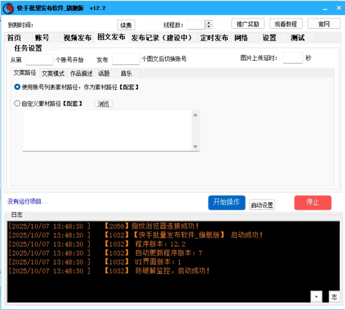
Task: Open the 账号 tab
Action: click(x=42, y=38)
